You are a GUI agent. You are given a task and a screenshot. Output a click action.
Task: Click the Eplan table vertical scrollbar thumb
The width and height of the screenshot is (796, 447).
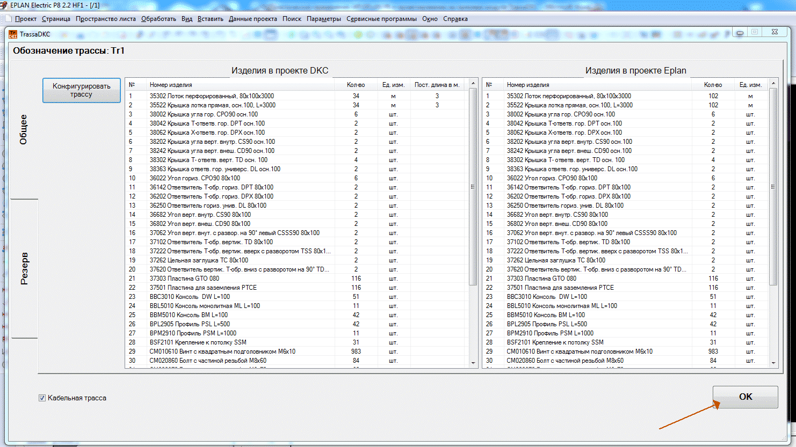773,187
